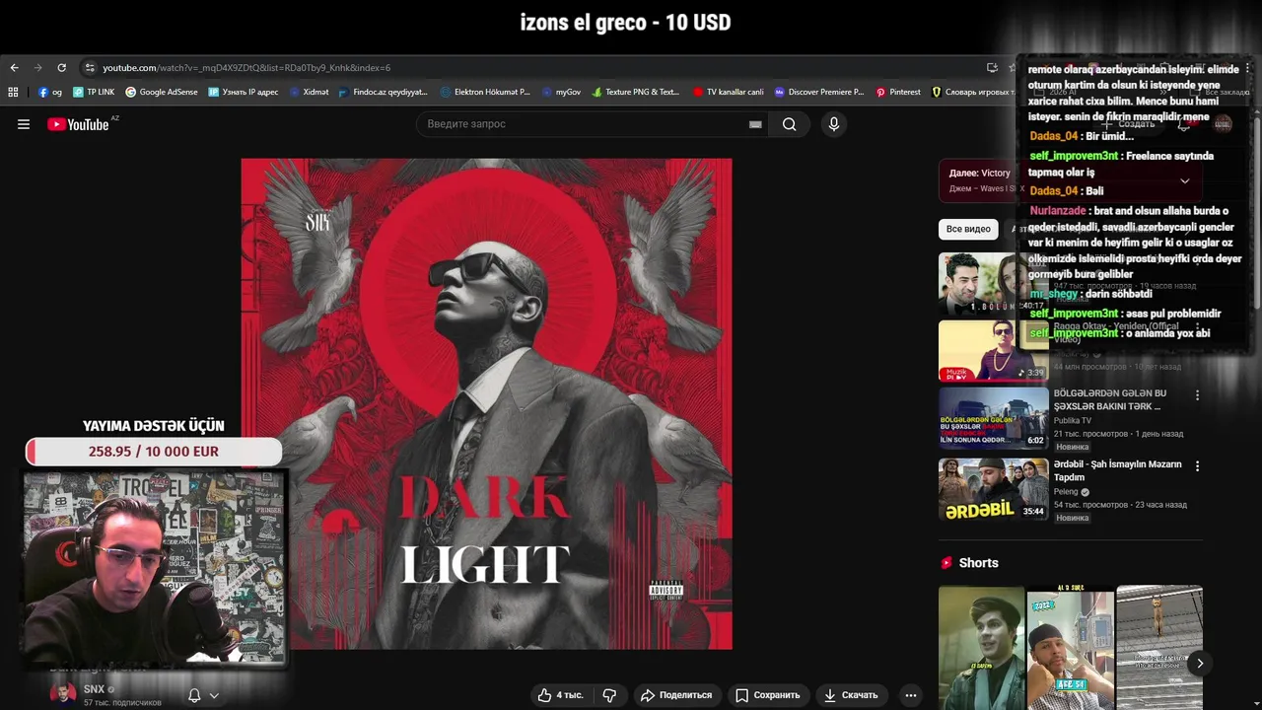Open the on-screen keyboard in search box
Image resolution: width=1262 pixels, height=710 pixels.
tap(755, 124)
